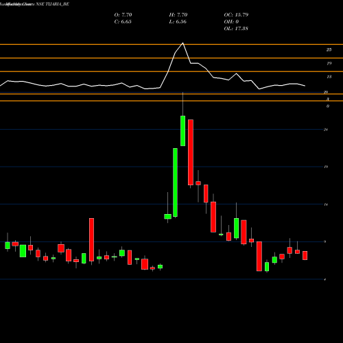Click the '4' price axis label

(x=325, y=279)
